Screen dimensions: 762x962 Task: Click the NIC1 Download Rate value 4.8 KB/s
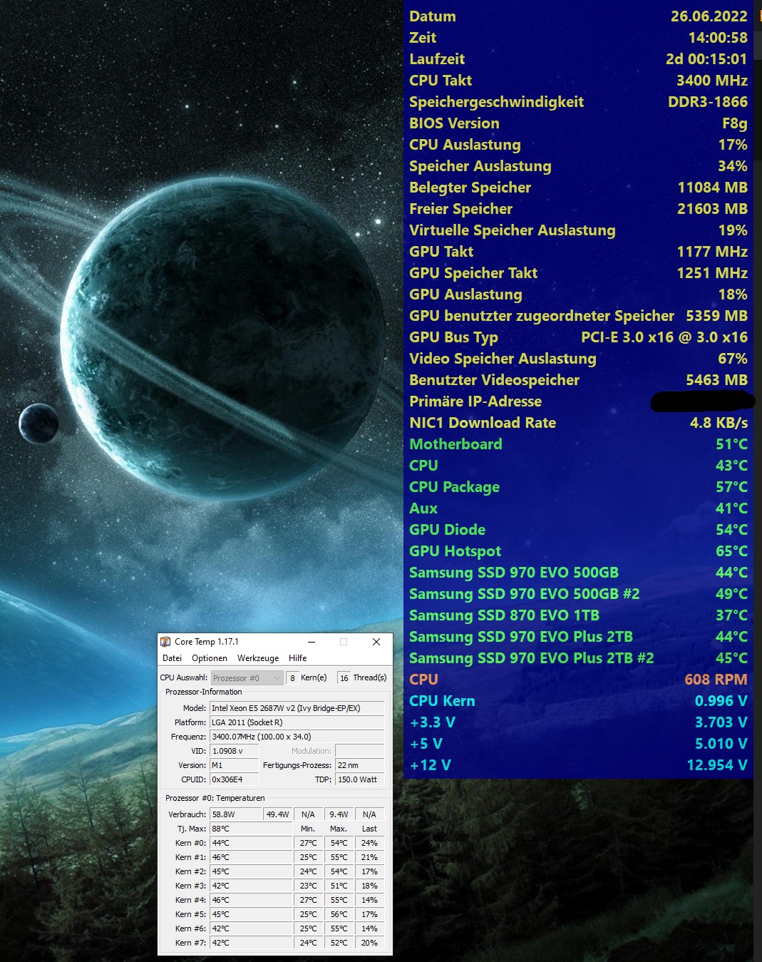click(x=719, y=423)
